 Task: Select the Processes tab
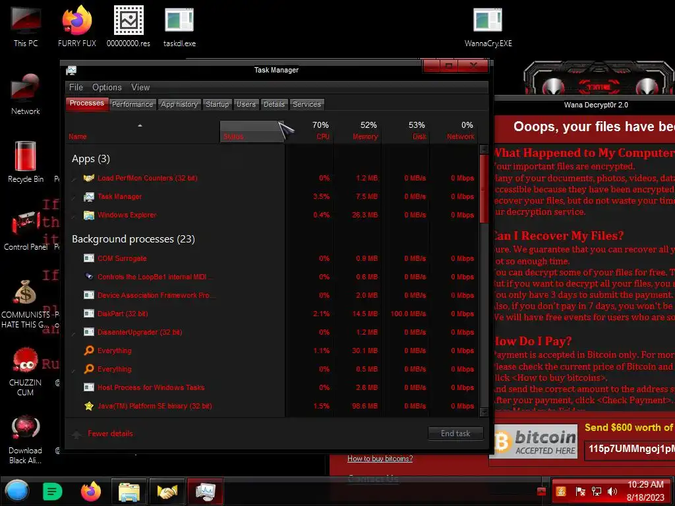[86, 103]
